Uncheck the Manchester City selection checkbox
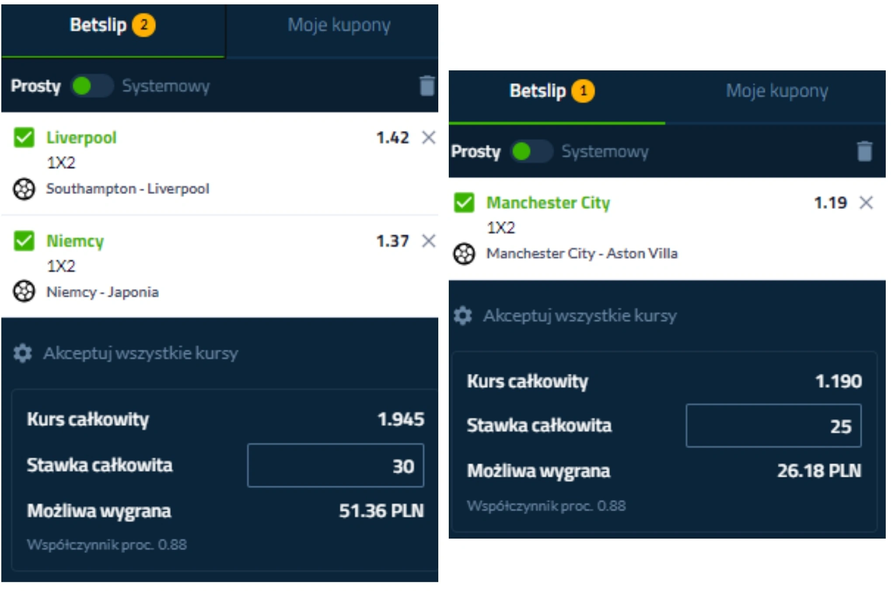Screen dimensions: 891x595 click(x=464, y=203)
